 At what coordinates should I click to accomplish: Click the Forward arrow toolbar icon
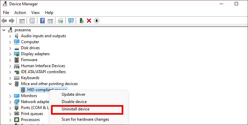[12, 21]
